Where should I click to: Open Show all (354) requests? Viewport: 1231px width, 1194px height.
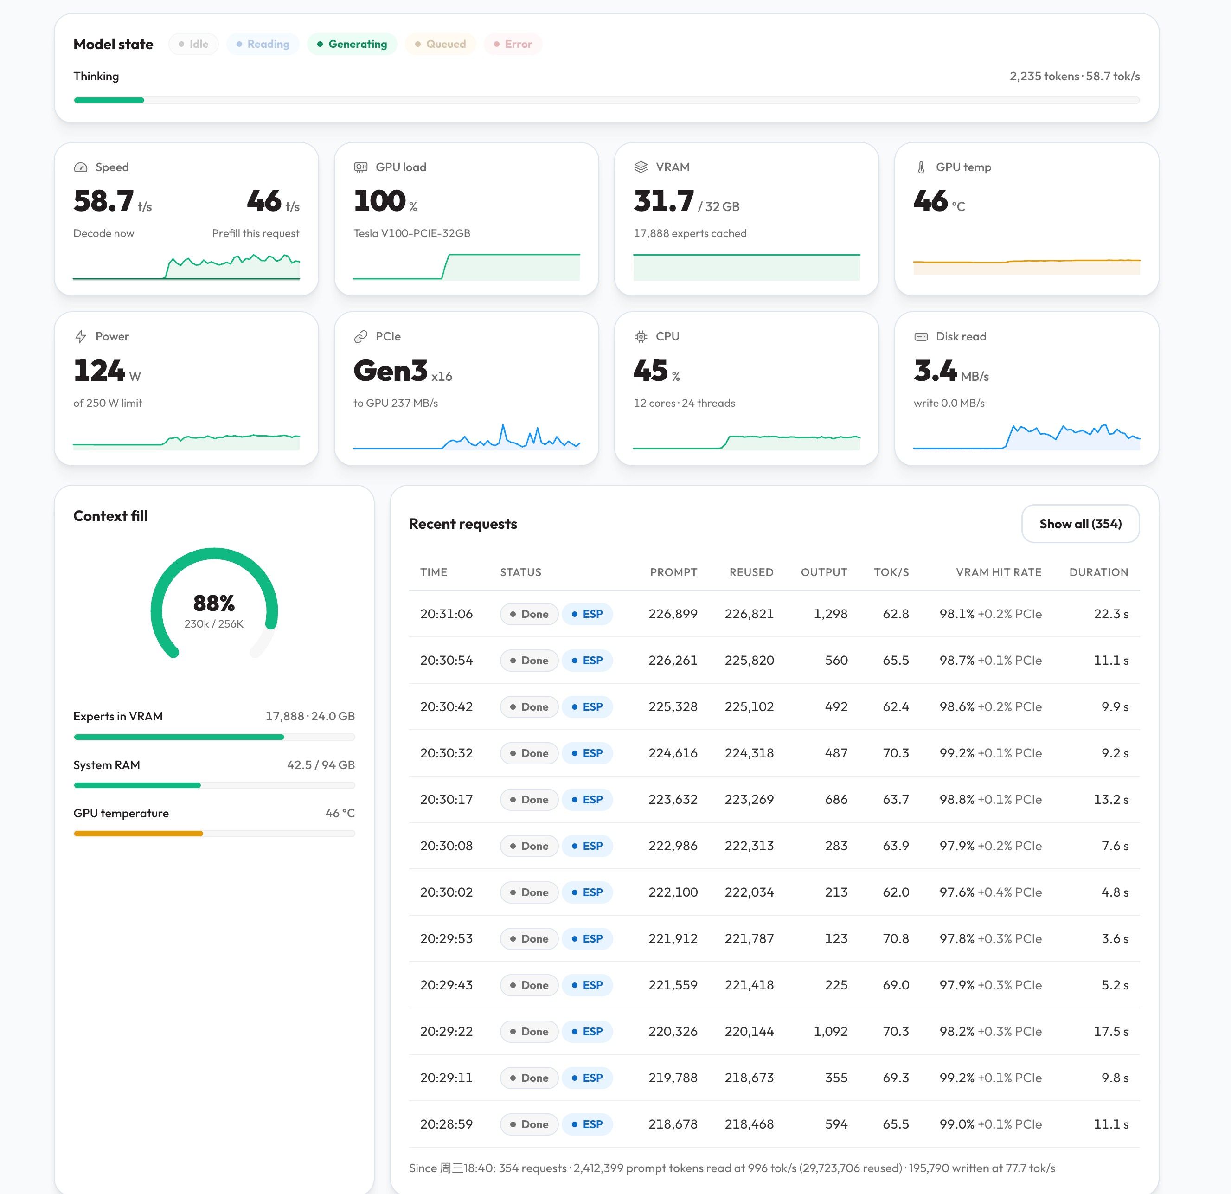(x=1080, y=524)
